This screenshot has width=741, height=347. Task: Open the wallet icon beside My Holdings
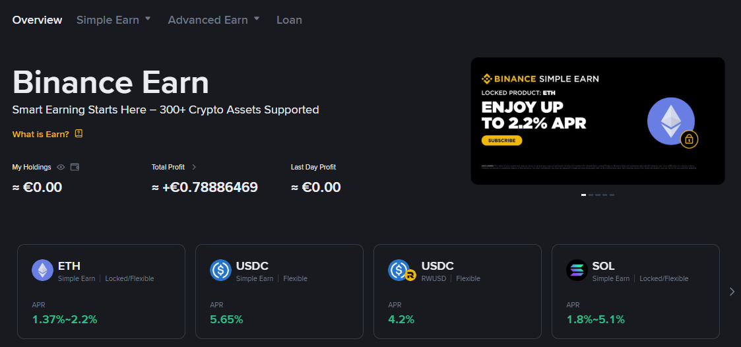(75, 168)
